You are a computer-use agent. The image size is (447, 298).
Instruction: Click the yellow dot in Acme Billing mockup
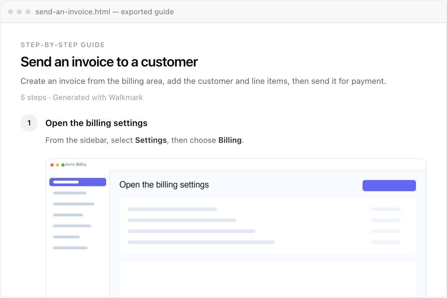pyautogui.click(x=57, y=165)
